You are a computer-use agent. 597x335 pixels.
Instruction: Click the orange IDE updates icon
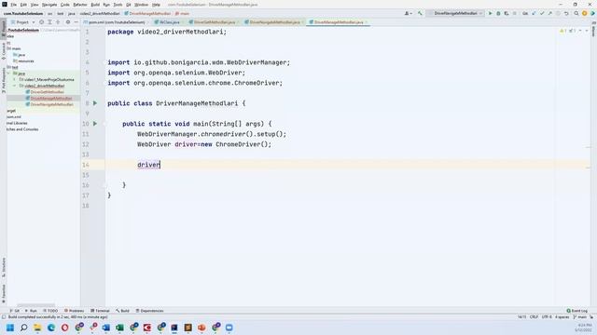[x=585, y=13]
